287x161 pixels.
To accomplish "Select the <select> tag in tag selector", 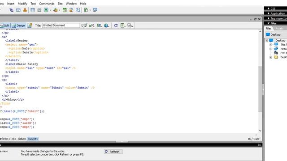I will 33,139.
